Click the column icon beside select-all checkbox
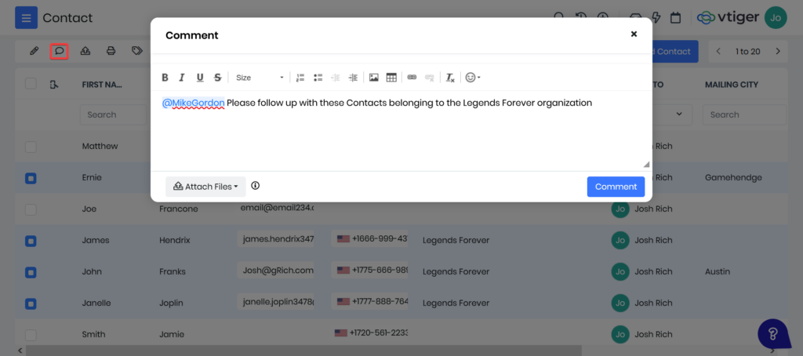 (x=54, y=85)
